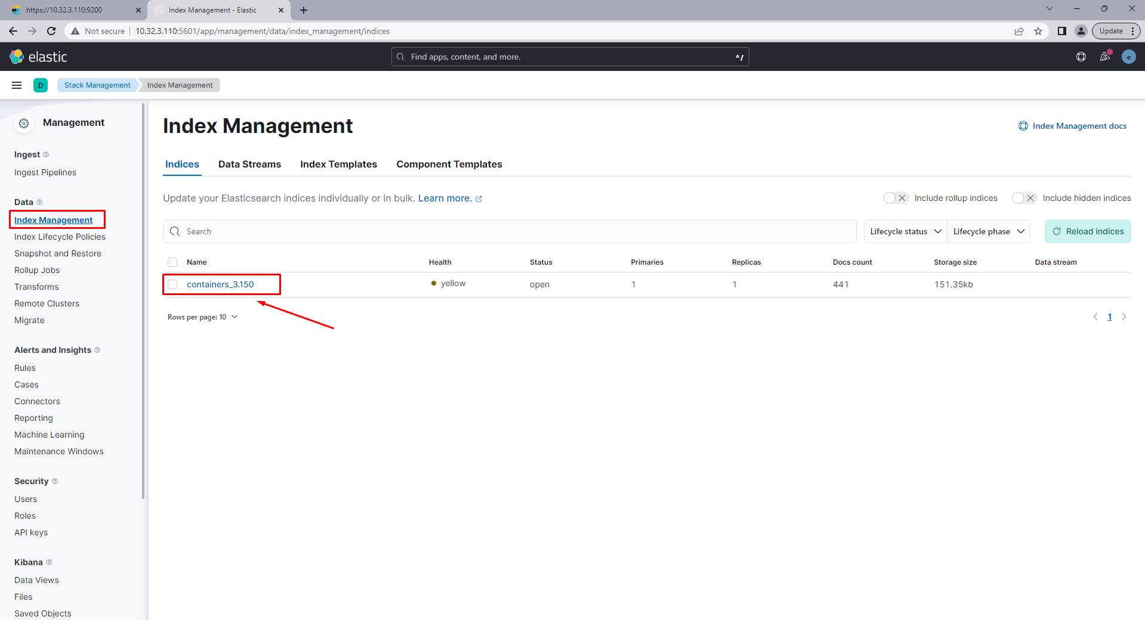Switch to the Index Templates tab
This screenshot has width=1145, height=620.
338,165
